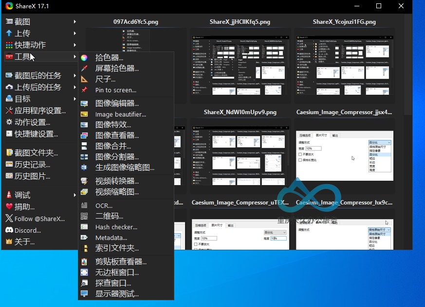This screenshot has width=425, height=307.
Task: Click the Pin to screen pushpin icon
Action: pyautogui.click(x=84, y=90)
